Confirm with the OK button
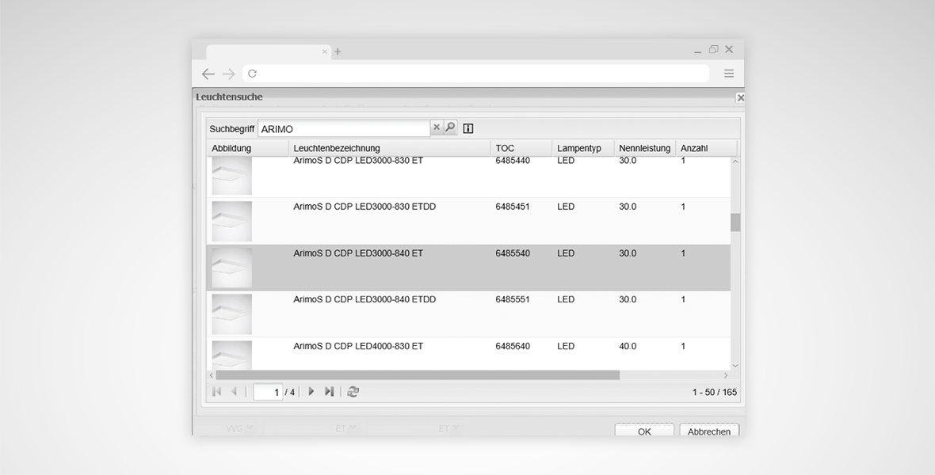This screenshot has width=935, height=475. tap(644, 431)
